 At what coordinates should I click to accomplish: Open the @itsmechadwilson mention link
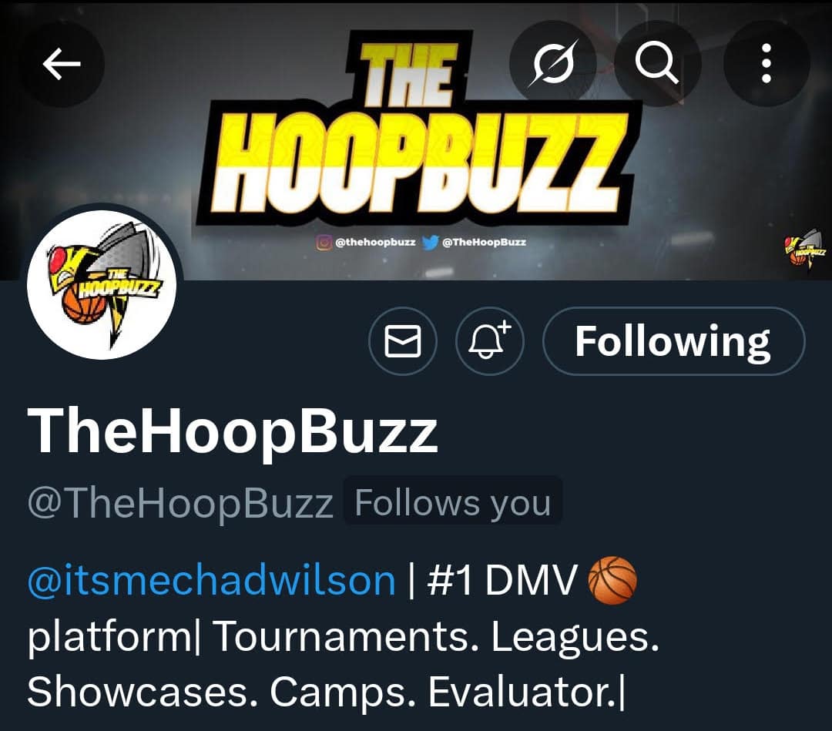[x=211, y=580]
